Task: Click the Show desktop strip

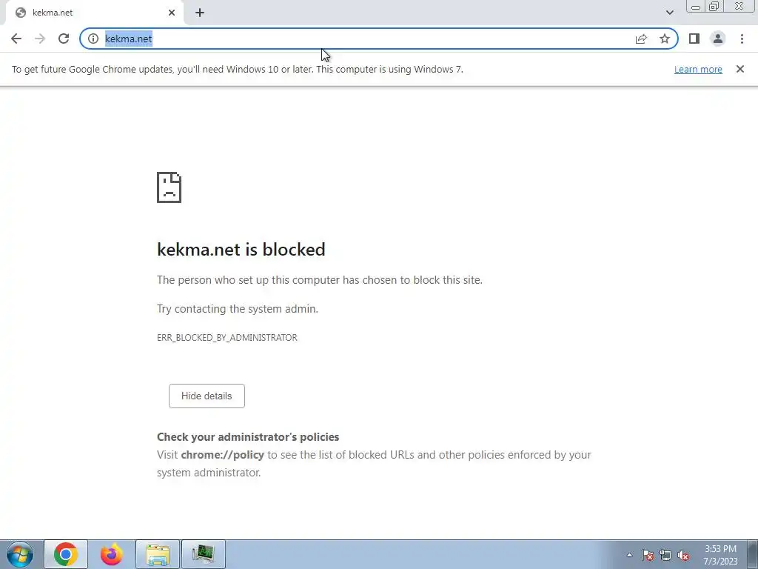Action: pos(753,554)
